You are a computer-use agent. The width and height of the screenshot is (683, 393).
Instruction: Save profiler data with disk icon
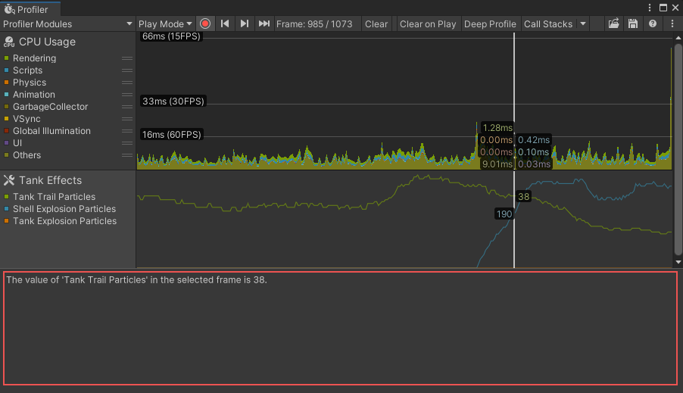tap(633, 24)
